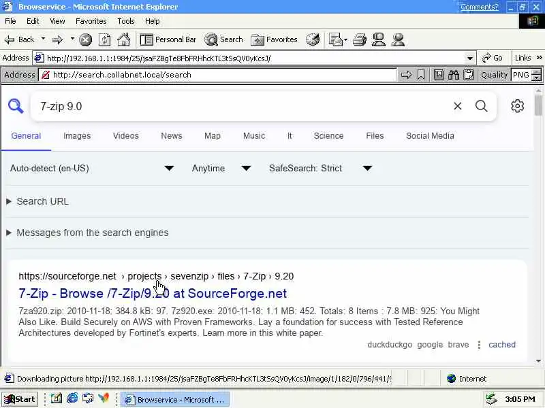
Task: Switch to the Map tab
Action: tap(213, 135)
